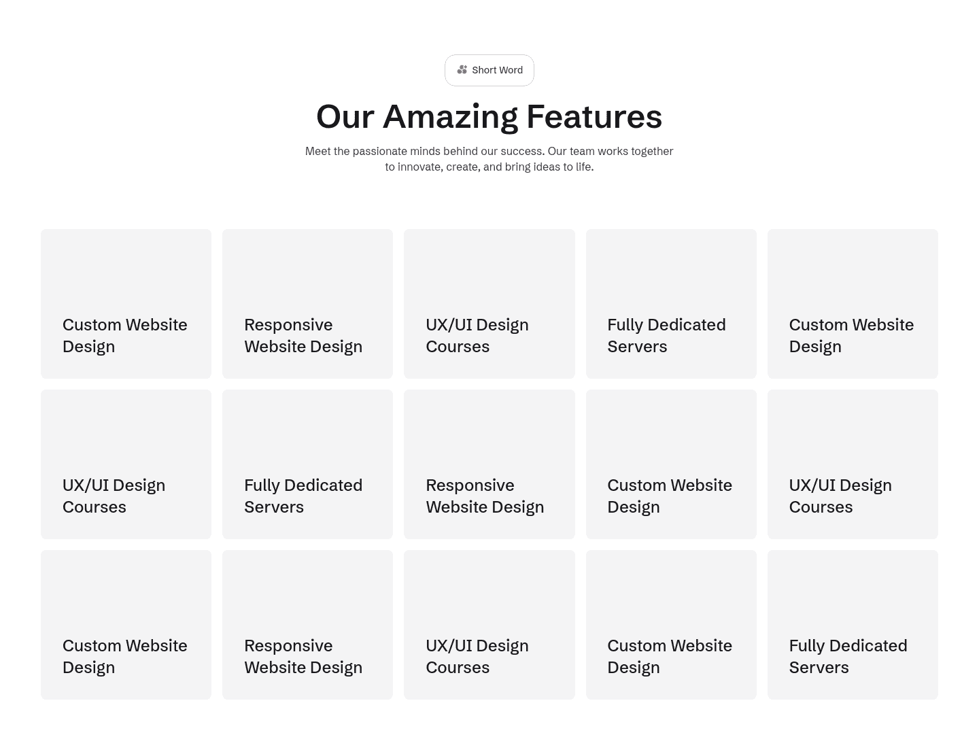Click the Short Word badge label
Screen dimensions: 979x754
point(497,70)
